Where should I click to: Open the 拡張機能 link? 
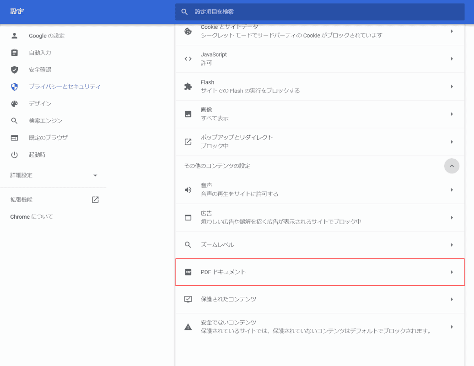pos(21,199)
